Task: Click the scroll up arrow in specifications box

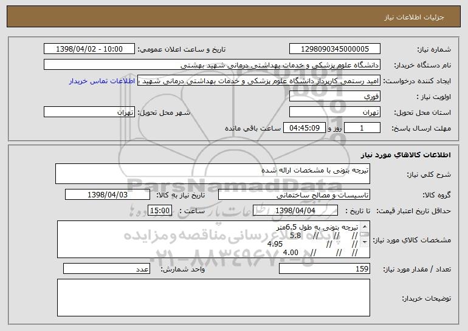Action: pyautogui.click(x=365, y=227)
